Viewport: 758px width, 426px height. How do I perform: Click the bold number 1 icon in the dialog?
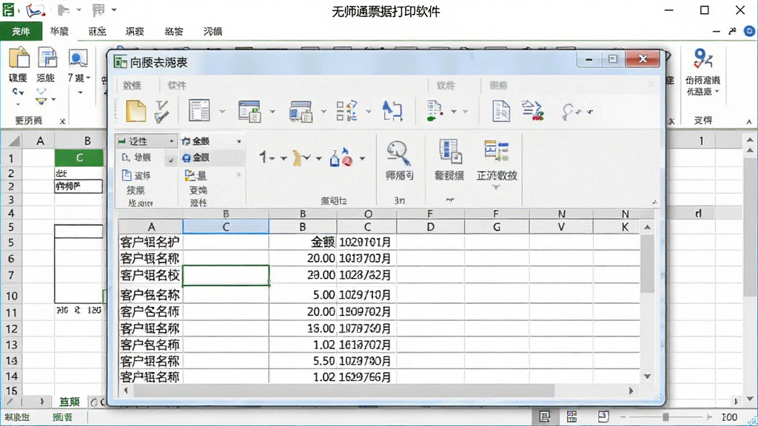[x=263, y=157]
